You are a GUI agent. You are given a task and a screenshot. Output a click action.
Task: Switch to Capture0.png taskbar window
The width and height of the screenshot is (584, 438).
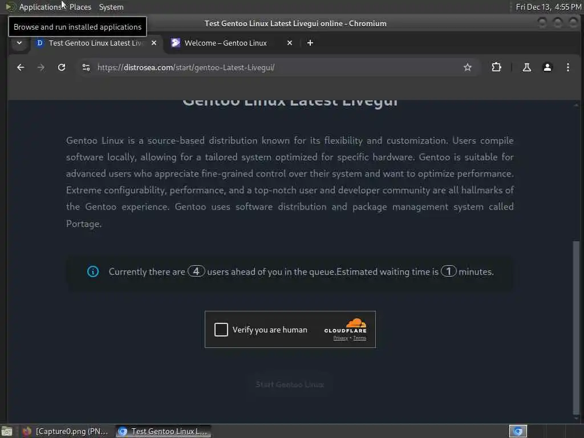tap(65, 431)
